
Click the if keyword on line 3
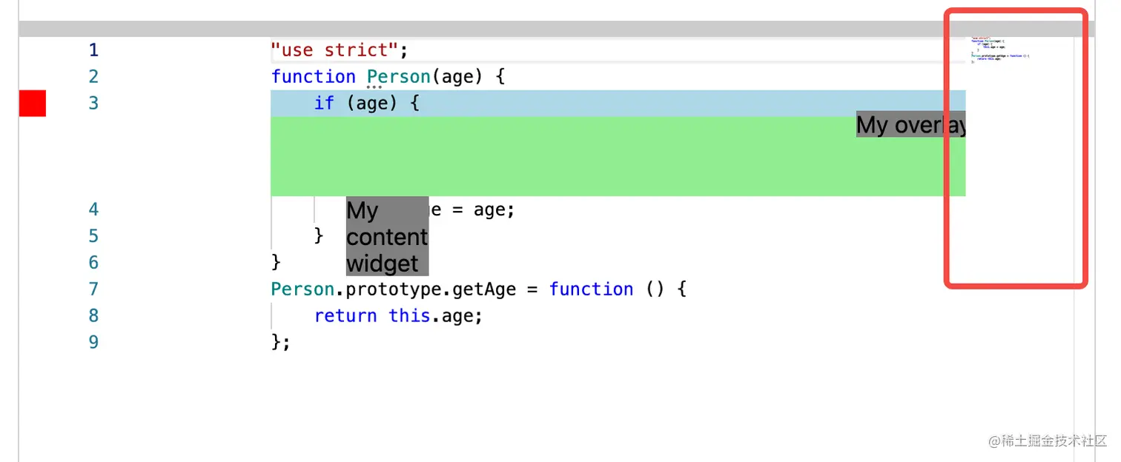(324, 103)
